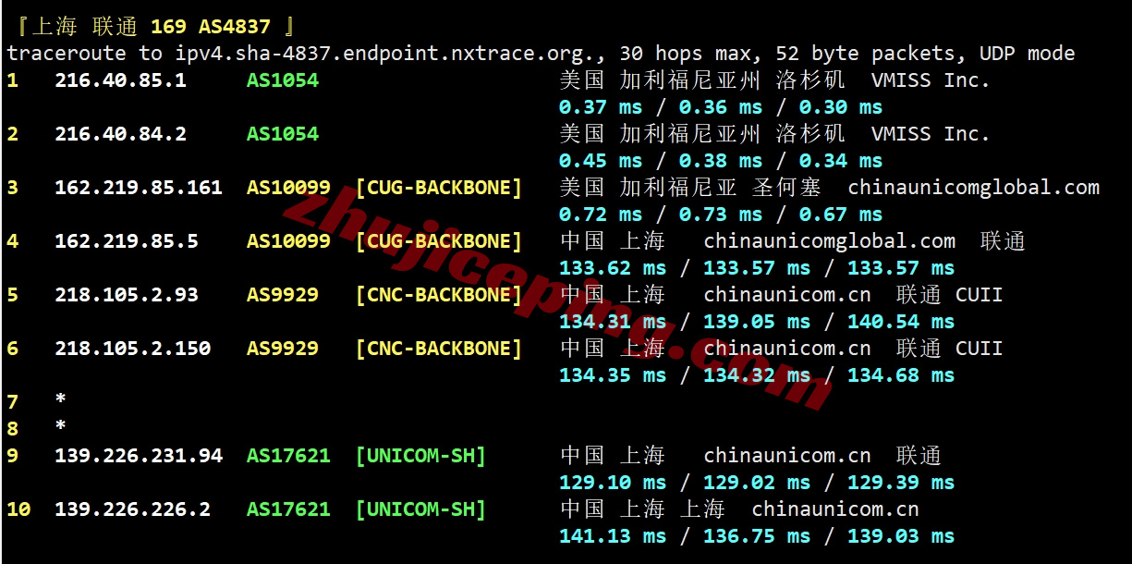1132x564 pixels.
Task: Click the IP address 218.105.2.150
Action: [132, 349]
